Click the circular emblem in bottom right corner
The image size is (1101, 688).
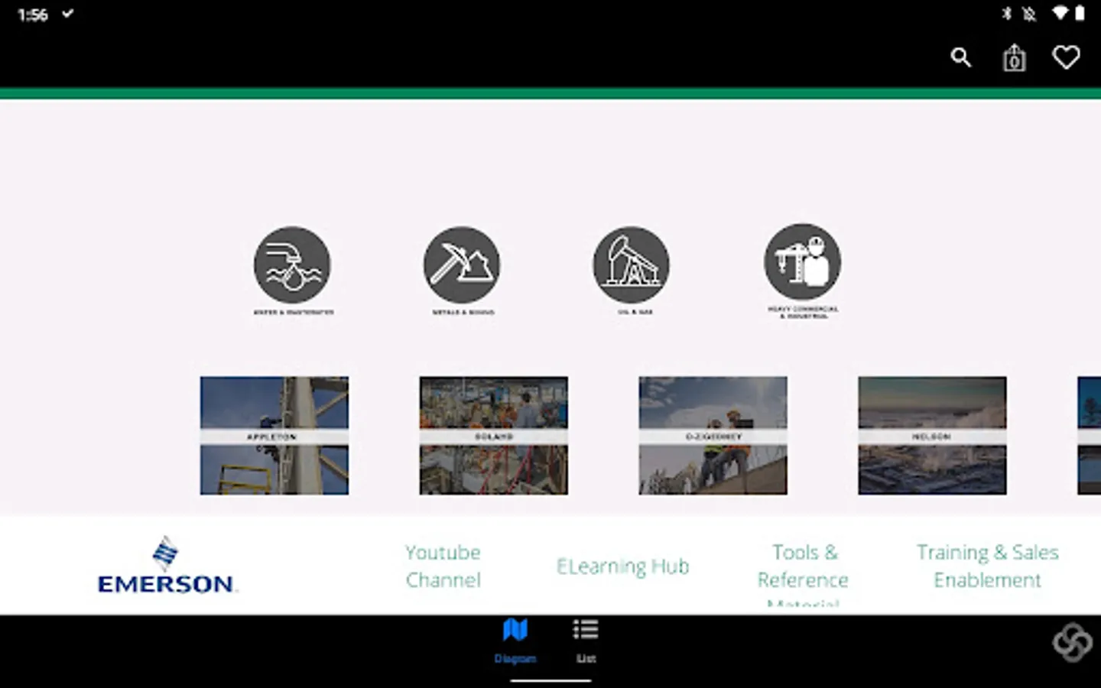click(x=1073, y=643)
